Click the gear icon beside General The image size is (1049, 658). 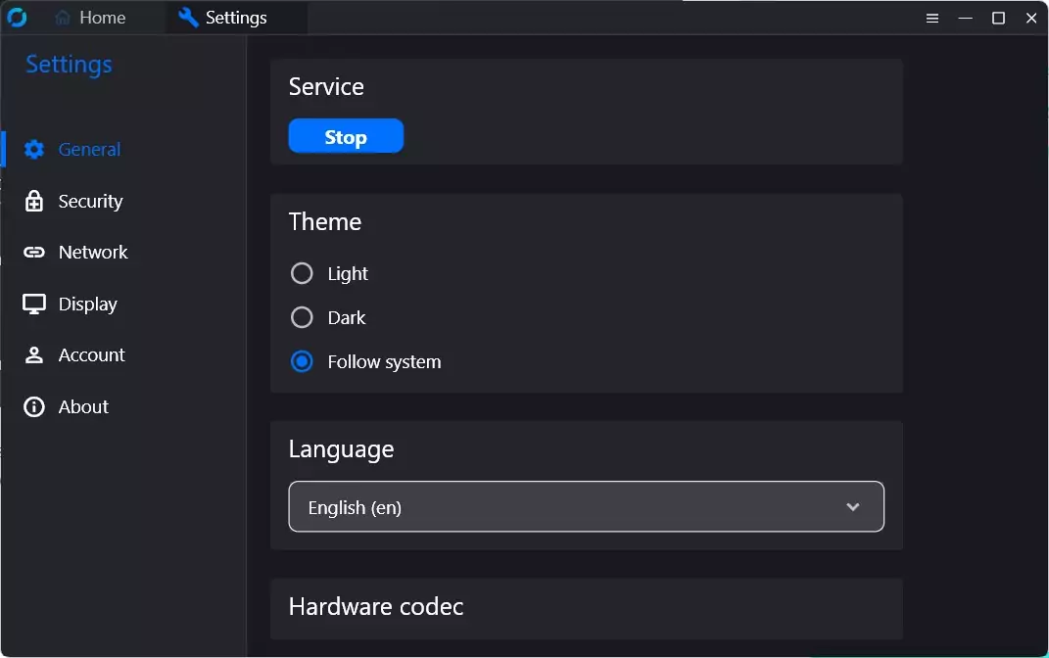tap(34, 150)
